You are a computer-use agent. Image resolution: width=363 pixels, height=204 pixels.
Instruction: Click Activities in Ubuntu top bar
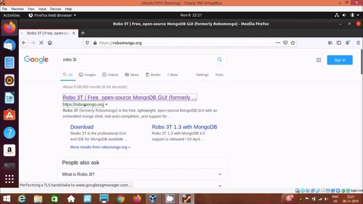point(11,15)
